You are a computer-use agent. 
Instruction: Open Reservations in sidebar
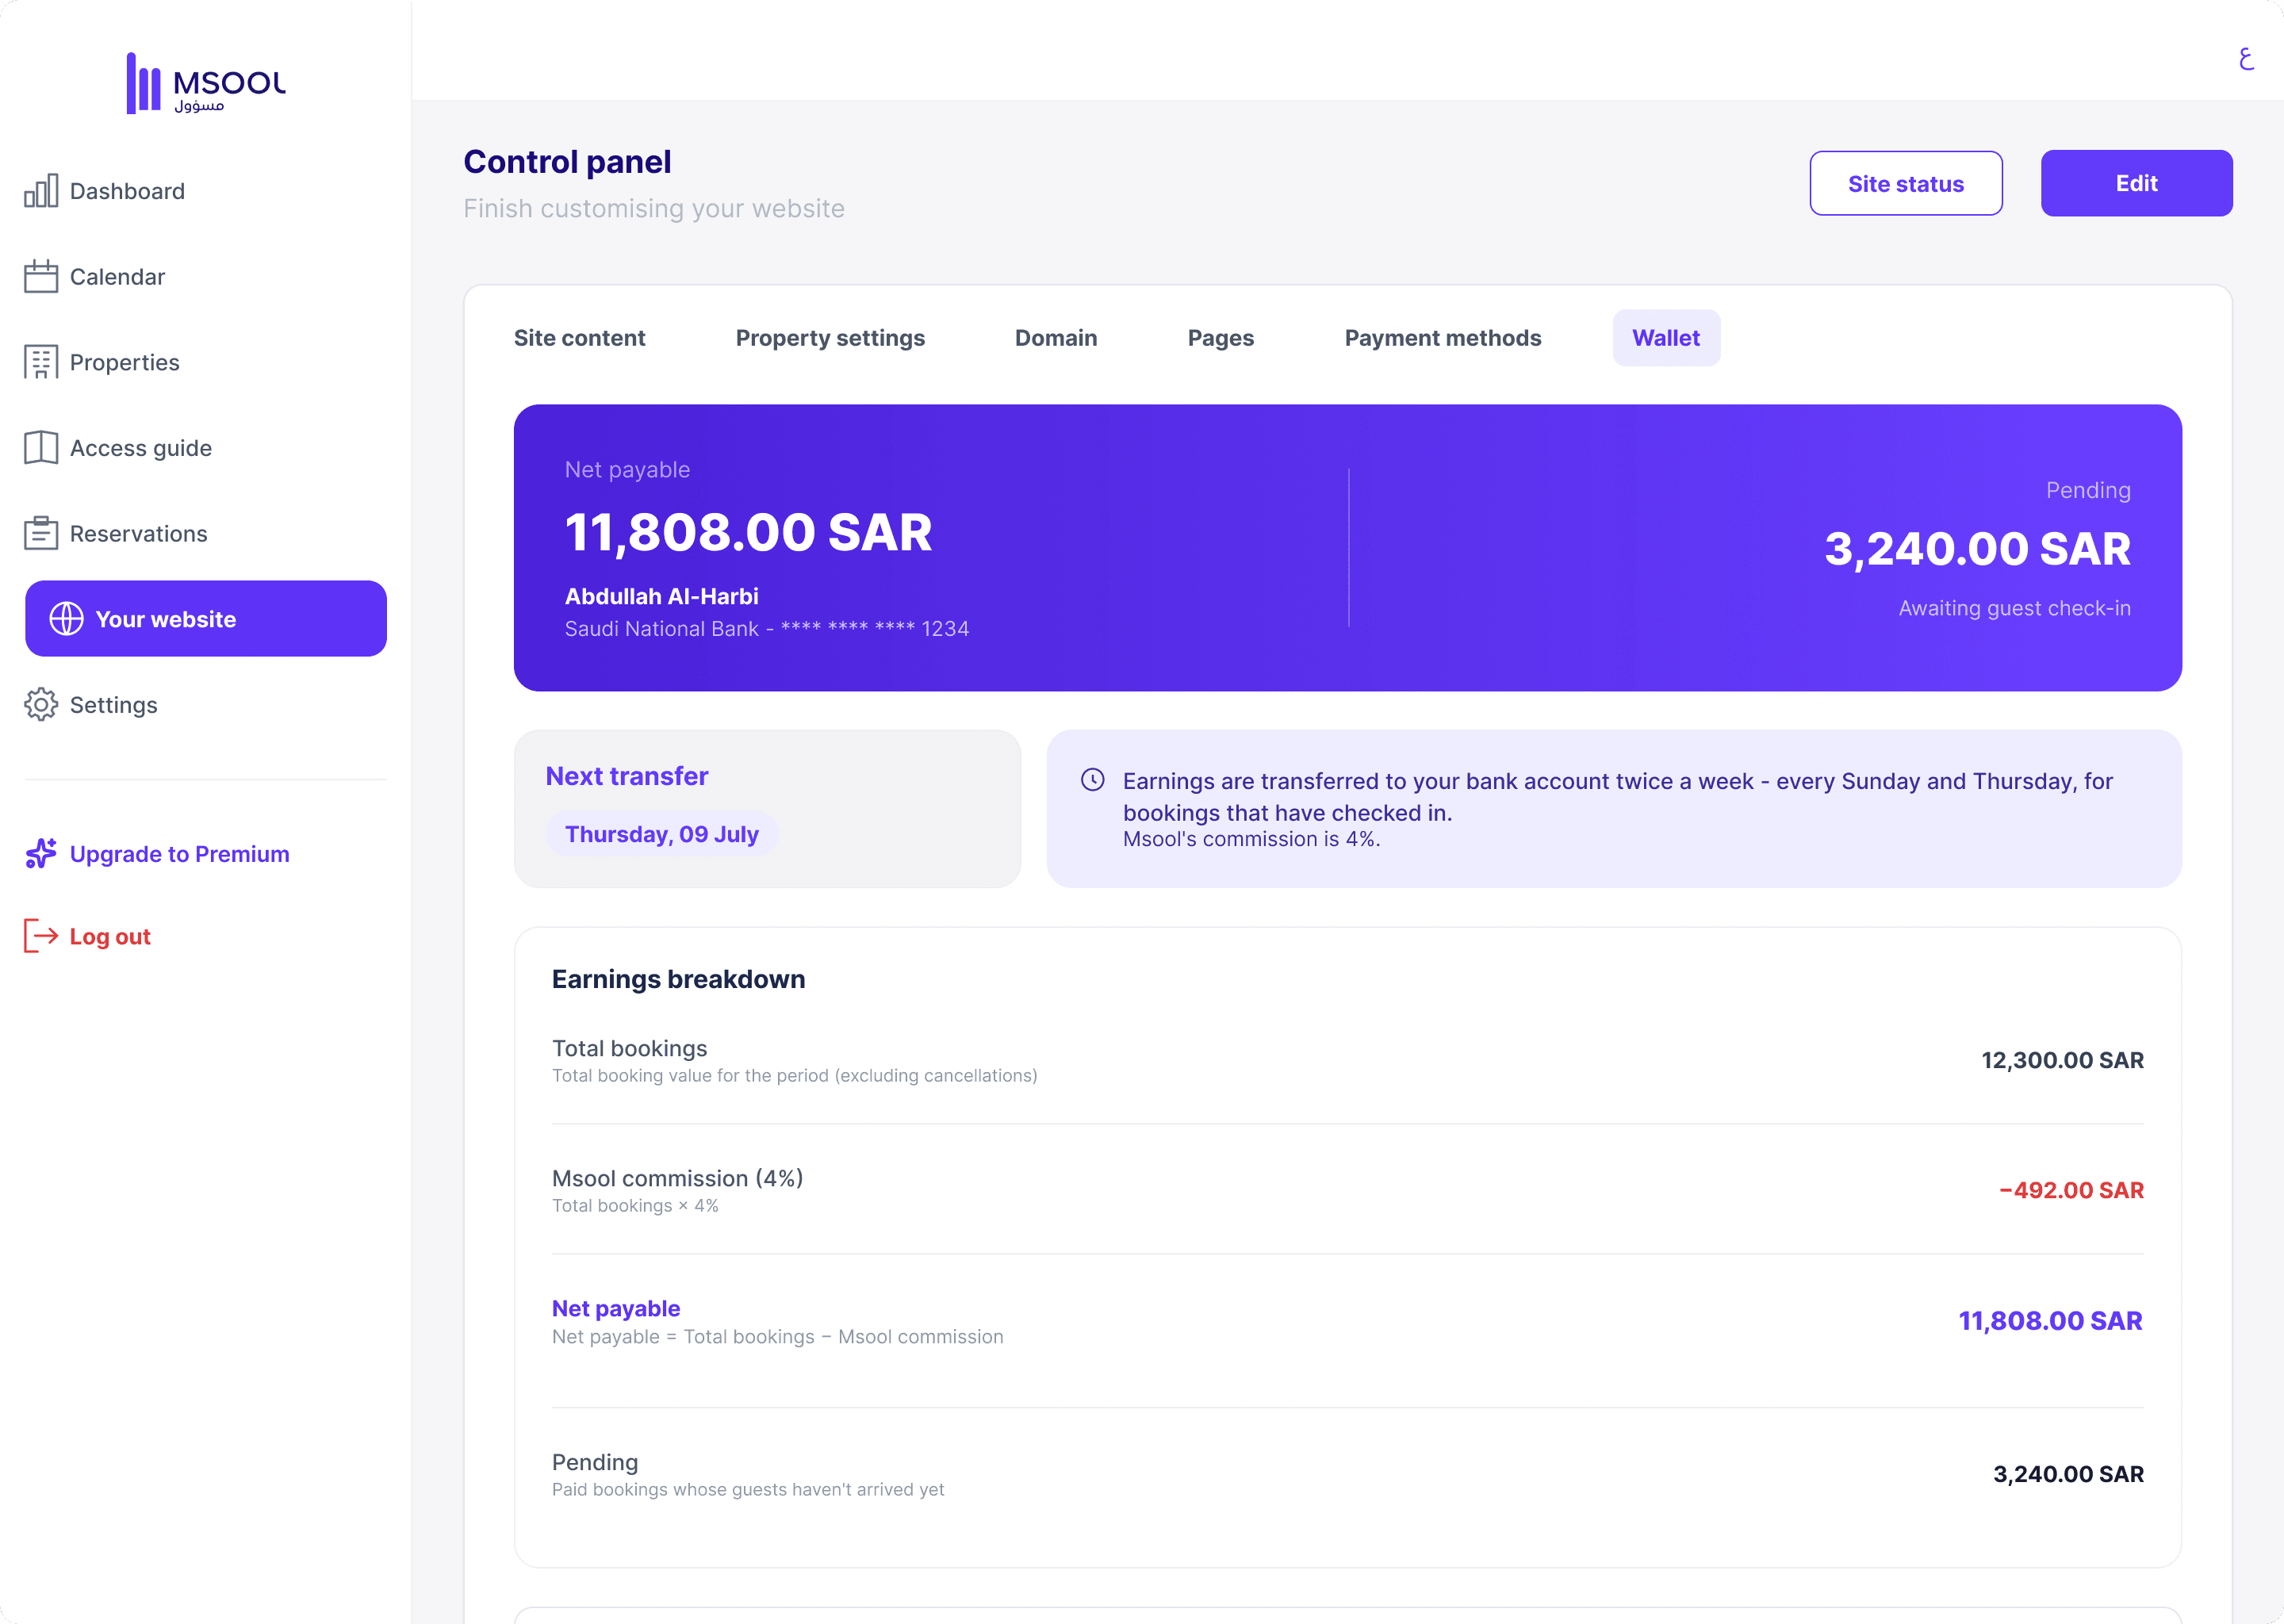tap(206, 533)
